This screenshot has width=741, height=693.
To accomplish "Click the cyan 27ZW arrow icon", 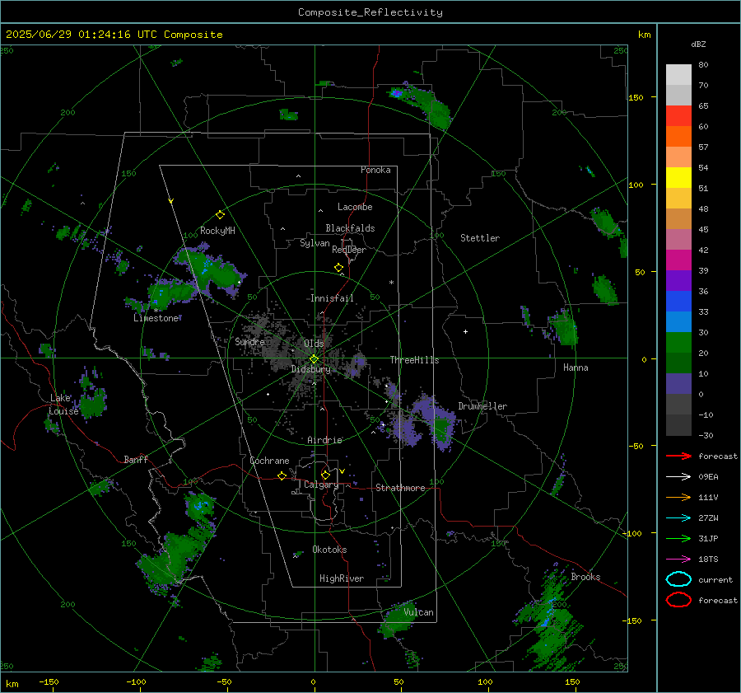I will [678, 518].
